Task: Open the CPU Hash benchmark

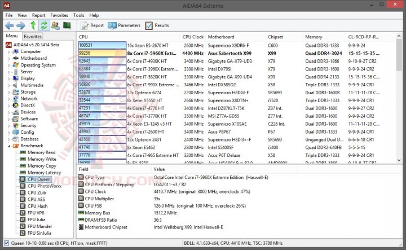Action: (38, 206)
